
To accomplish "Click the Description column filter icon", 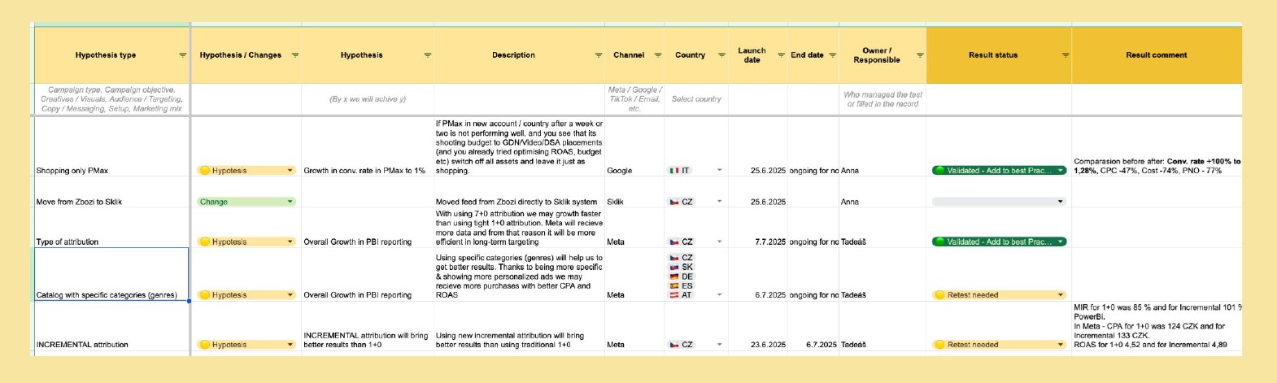I will (x=599, y=55).
